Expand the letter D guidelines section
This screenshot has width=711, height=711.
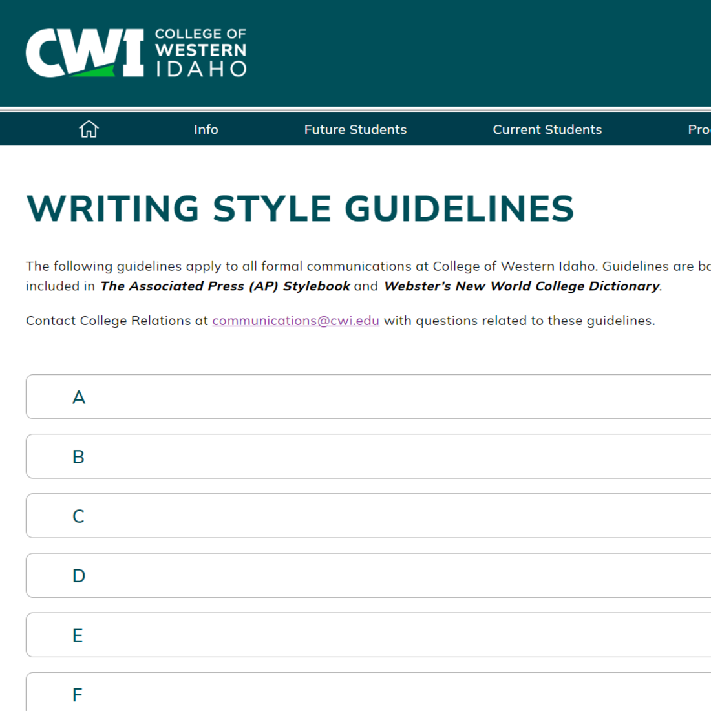pos(79,575)
